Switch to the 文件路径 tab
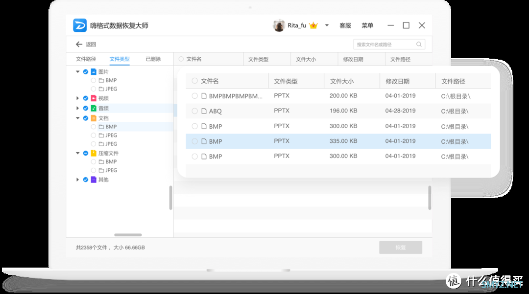The height and width of the screenshot is (294, 529). click(86, 59)
